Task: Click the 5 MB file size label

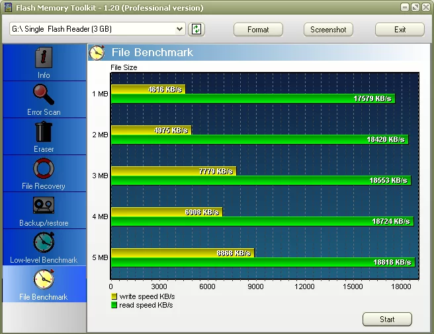Action: 100,257
